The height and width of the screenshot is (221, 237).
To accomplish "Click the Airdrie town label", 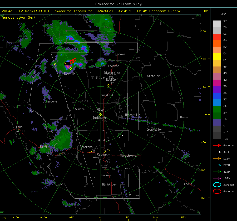I will (104, 140).
